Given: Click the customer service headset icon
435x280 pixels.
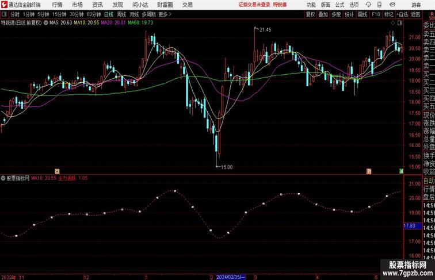Looking at the screenshot, I should click(368, 5).
